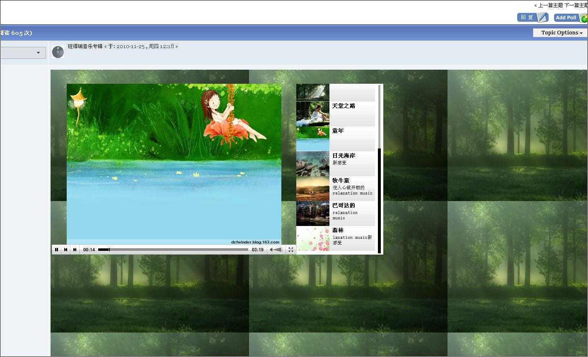The width and height of the screenshot is (588, 357).
Task: Click the music disc post icon
Action: pyautogui.click(x=58, y=52)
